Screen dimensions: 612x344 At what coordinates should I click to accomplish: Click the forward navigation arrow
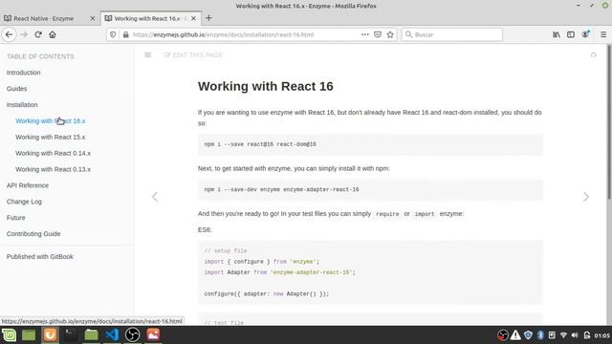[x=24, y=34]
